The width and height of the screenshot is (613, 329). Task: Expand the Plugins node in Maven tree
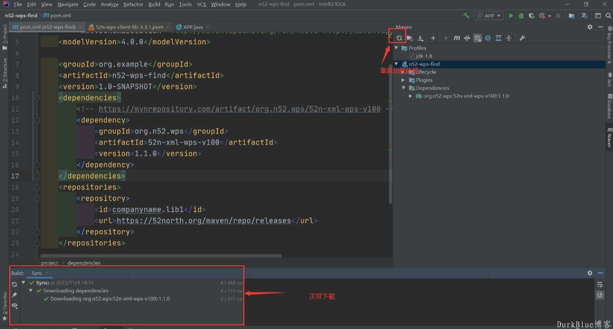click(403, 80)
